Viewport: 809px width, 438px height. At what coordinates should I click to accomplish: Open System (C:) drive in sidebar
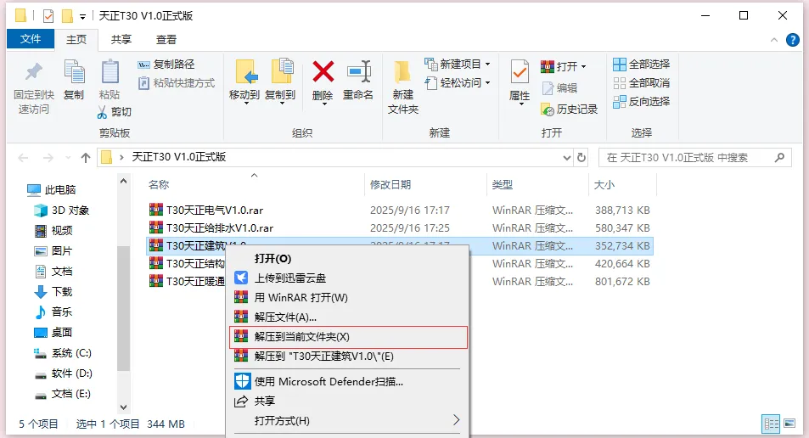[63, 353]
